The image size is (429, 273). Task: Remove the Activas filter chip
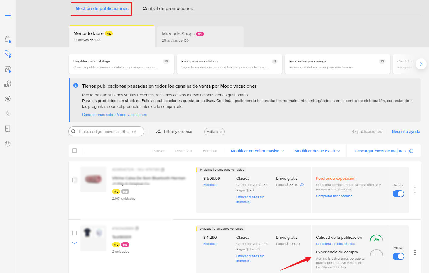click(221, 132)
